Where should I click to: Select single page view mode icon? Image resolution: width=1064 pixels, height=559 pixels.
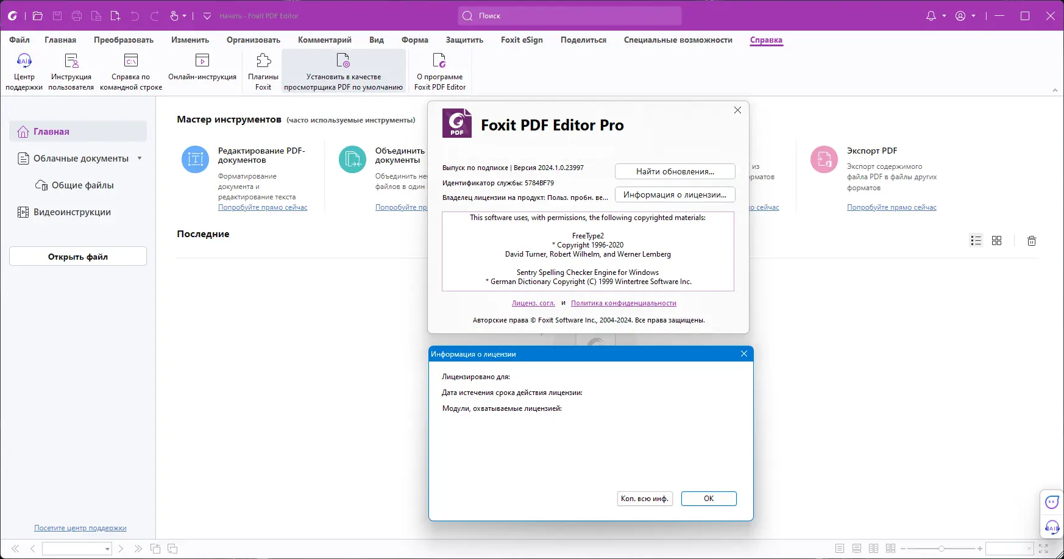pyautogui.click(x=840, y=549)
